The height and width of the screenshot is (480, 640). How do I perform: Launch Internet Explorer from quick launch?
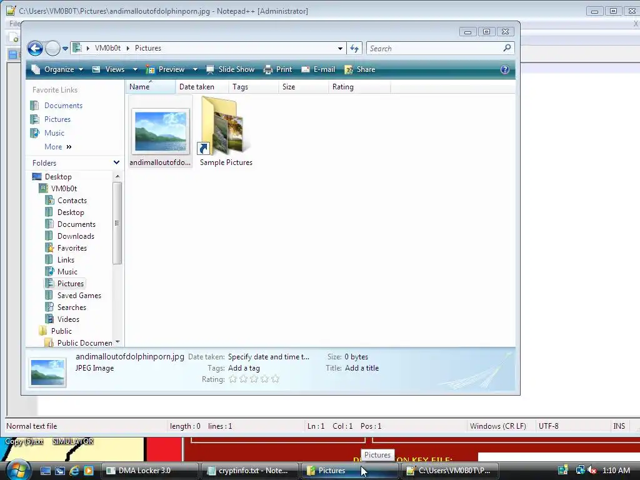74,471
